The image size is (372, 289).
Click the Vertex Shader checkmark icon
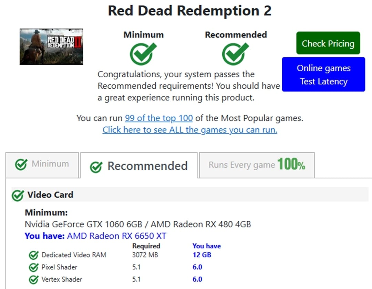[x=33, y=279]
